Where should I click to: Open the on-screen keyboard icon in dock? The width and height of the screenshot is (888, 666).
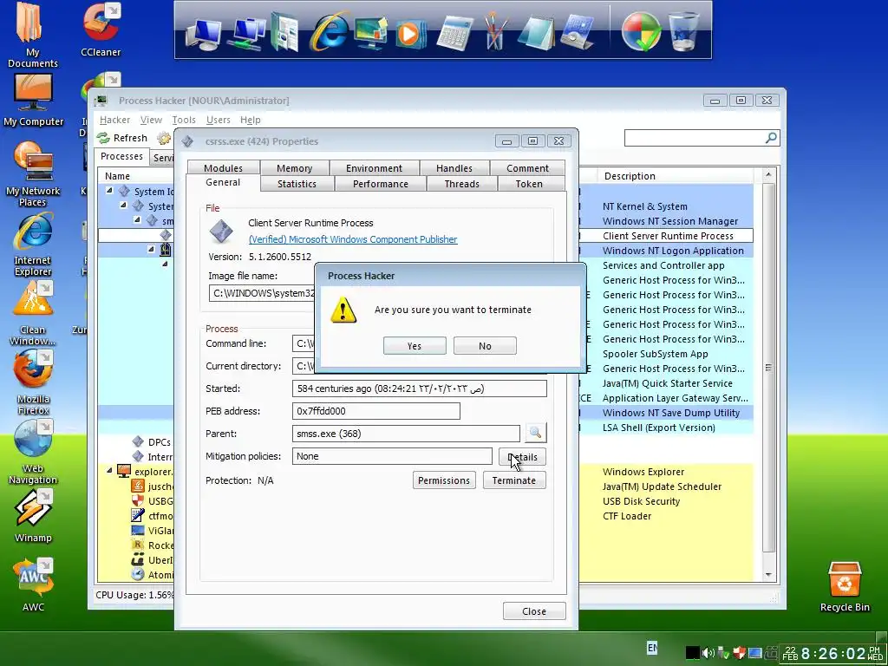[x=577, y=33]
